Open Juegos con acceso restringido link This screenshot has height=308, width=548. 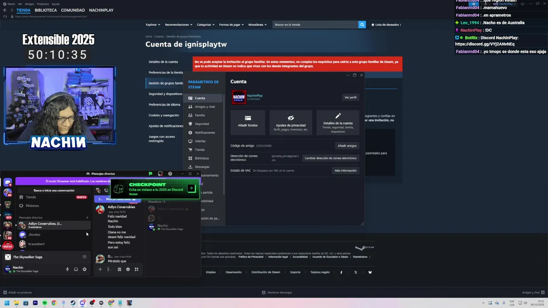click(162, 139)
